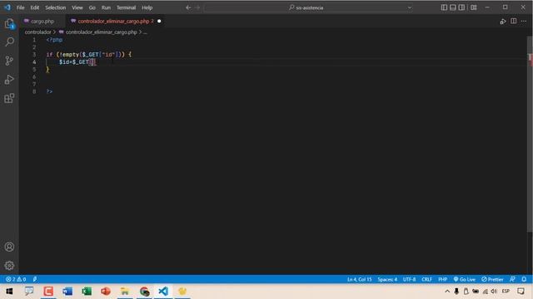Open the red Camtasia taskbar icon
Screen dimensions: 533x299
tap(48, 292)
